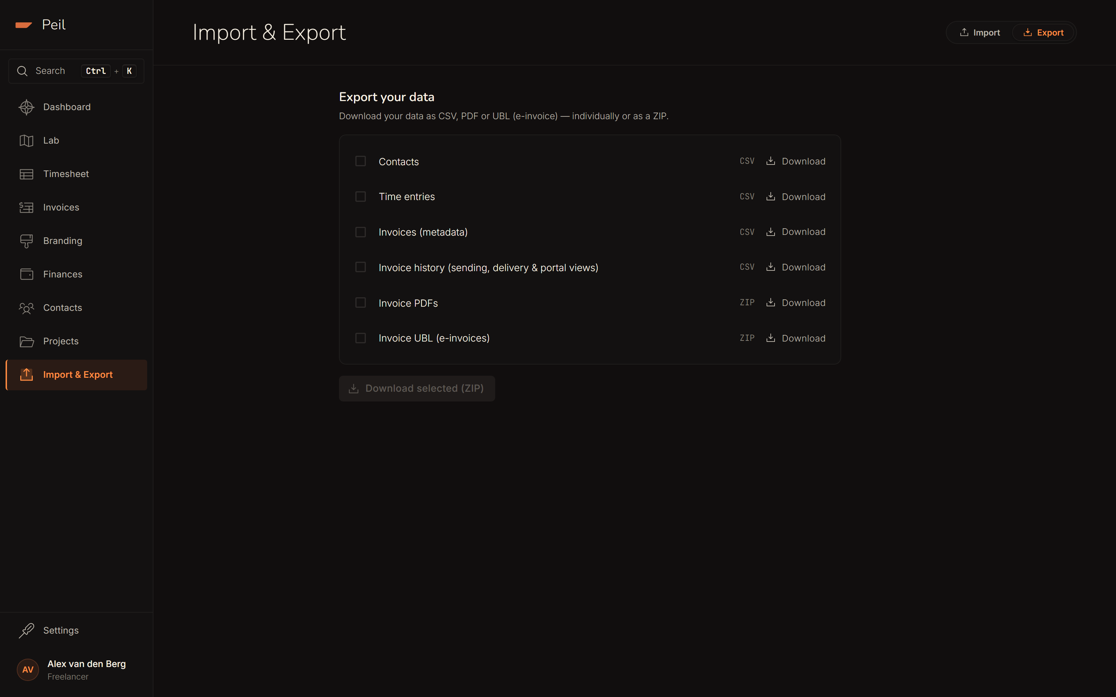
Task: Click the Import & Export upload icon
Action: (26, 375)
